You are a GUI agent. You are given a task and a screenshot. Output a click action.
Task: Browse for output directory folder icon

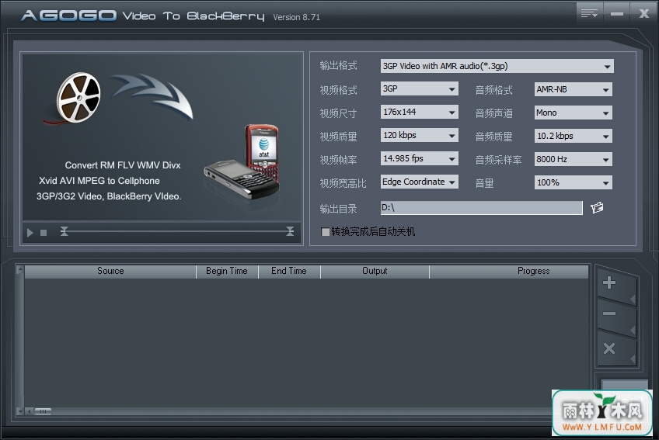pyautogui.click(x=597, y=207)
